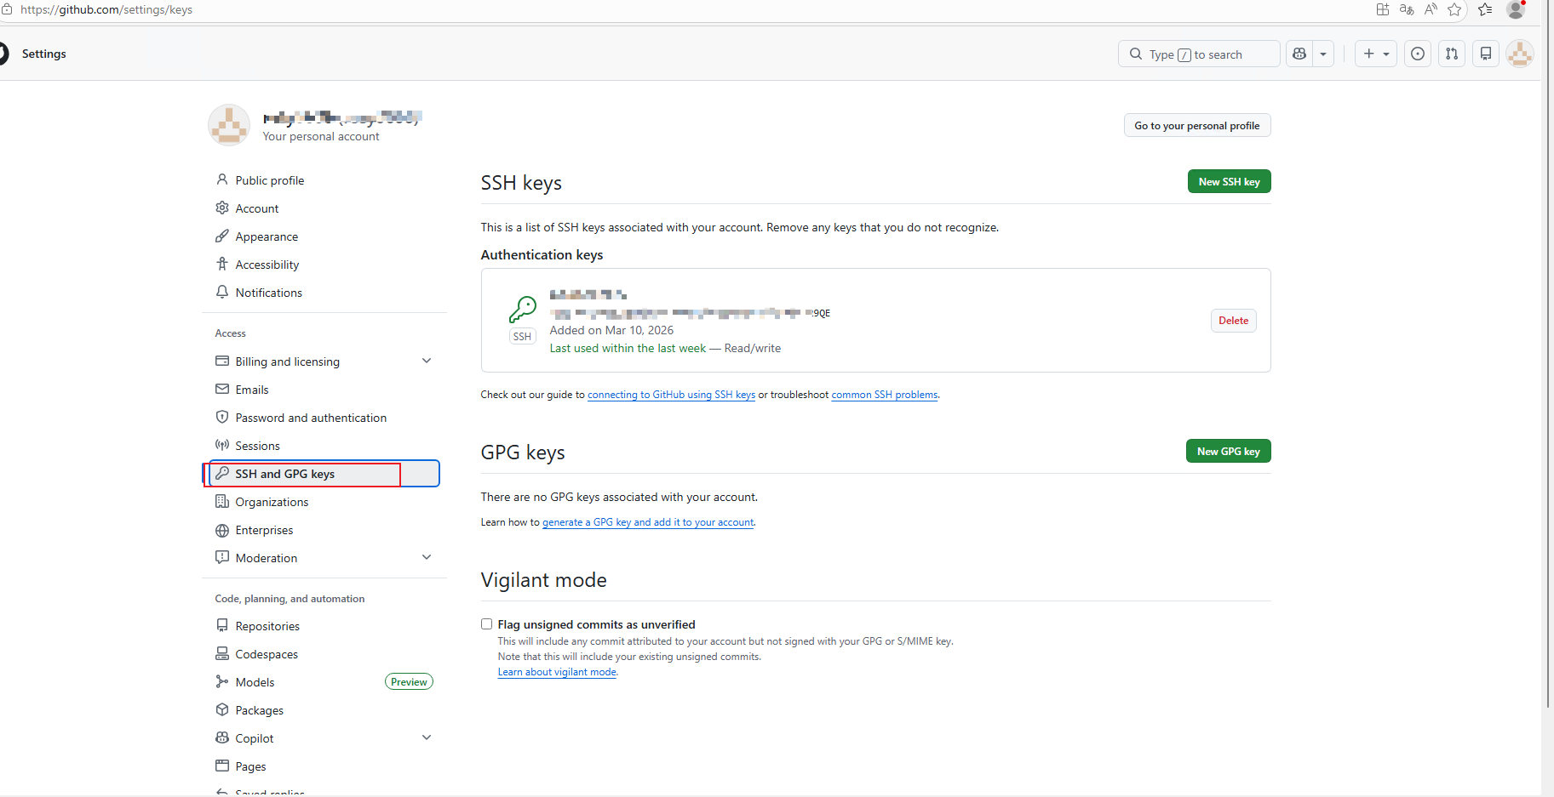This screenshot has height=797, width=1554.
Task: Delete the listed SSH authentication key
Action: click(x=1233, y=321)
